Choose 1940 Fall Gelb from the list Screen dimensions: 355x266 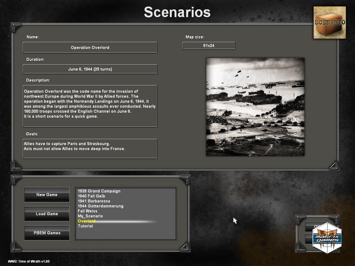[92, 196]
